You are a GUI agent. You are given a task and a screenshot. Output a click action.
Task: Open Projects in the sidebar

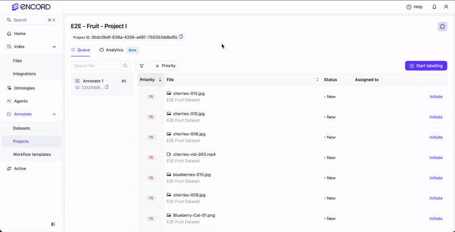pyautogui.click(x=31, y=142)
